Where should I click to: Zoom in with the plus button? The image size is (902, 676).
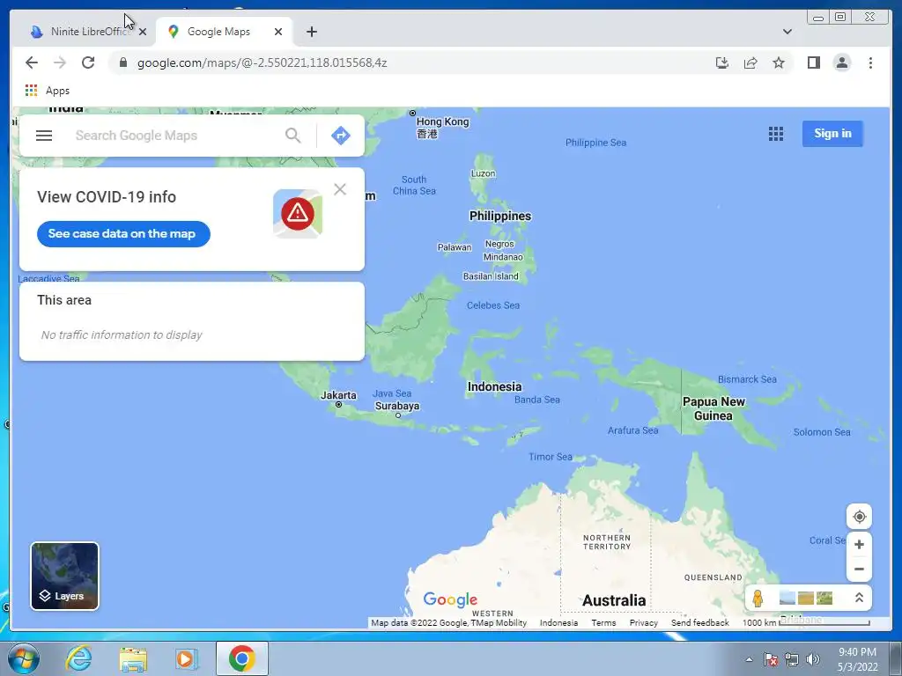point(859,544)
